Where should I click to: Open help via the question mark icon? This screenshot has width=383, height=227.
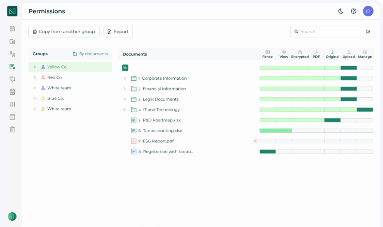point(353,11)
